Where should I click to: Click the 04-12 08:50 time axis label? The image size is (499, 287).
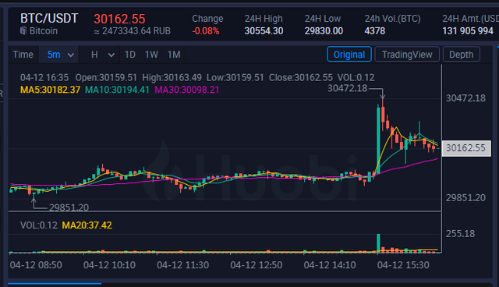point(36,265)
